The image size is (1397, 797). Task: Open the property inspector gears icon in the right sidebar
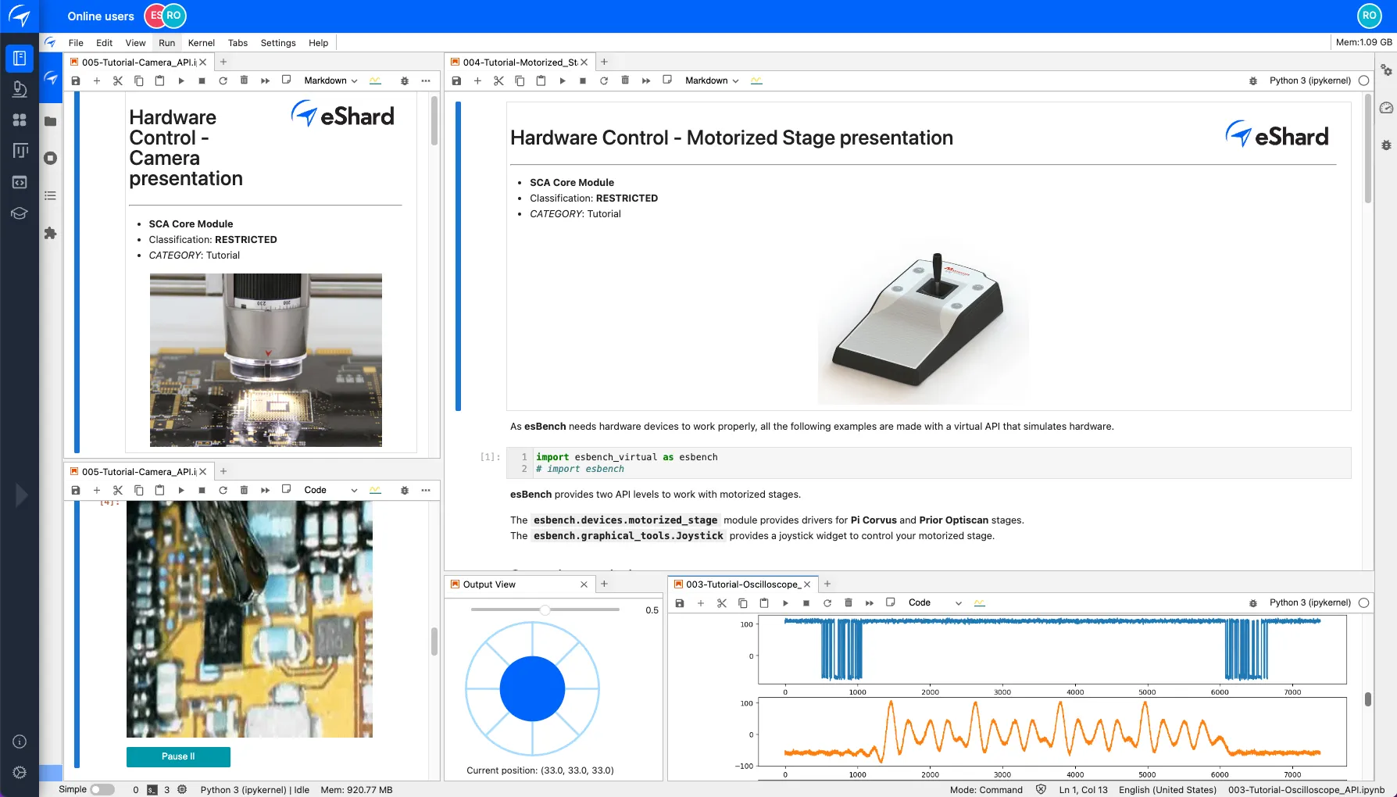point(1386,70)
